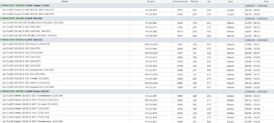
Task: Click the Hp column header
Action: tap(209, 1)
